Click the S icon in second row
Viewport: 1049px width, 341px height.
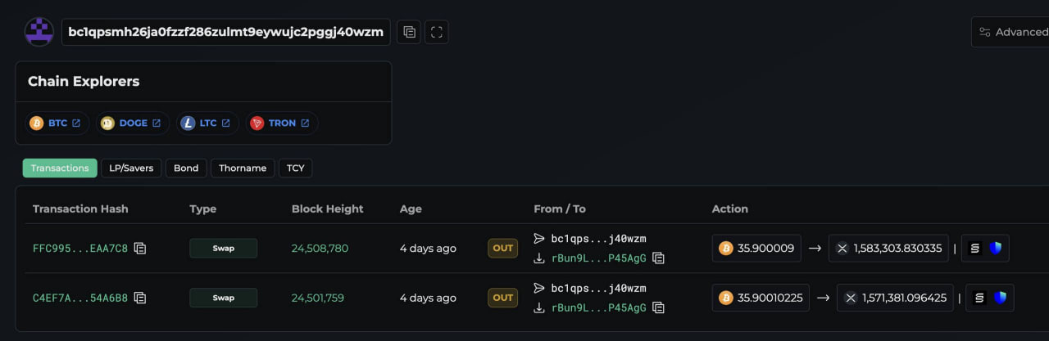(979, 298)
